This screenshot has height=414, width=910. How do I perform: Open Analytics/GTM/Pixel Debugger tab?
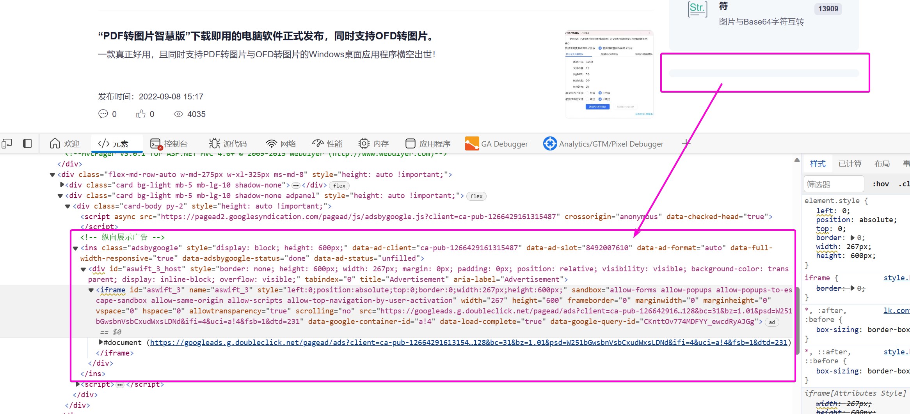(603, 144)
